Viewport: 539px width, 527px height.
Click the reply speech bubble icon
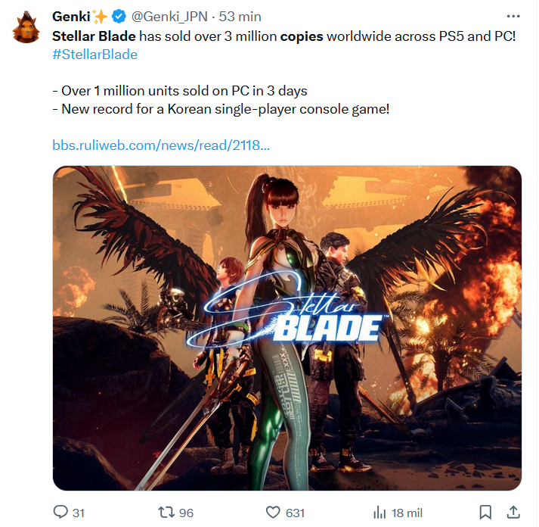(x=60, y=512)
